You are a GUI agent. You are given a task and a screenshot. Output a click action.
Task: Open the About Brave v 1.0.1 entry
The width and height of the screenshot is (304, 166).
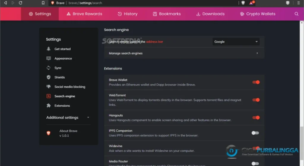[68, 133]
